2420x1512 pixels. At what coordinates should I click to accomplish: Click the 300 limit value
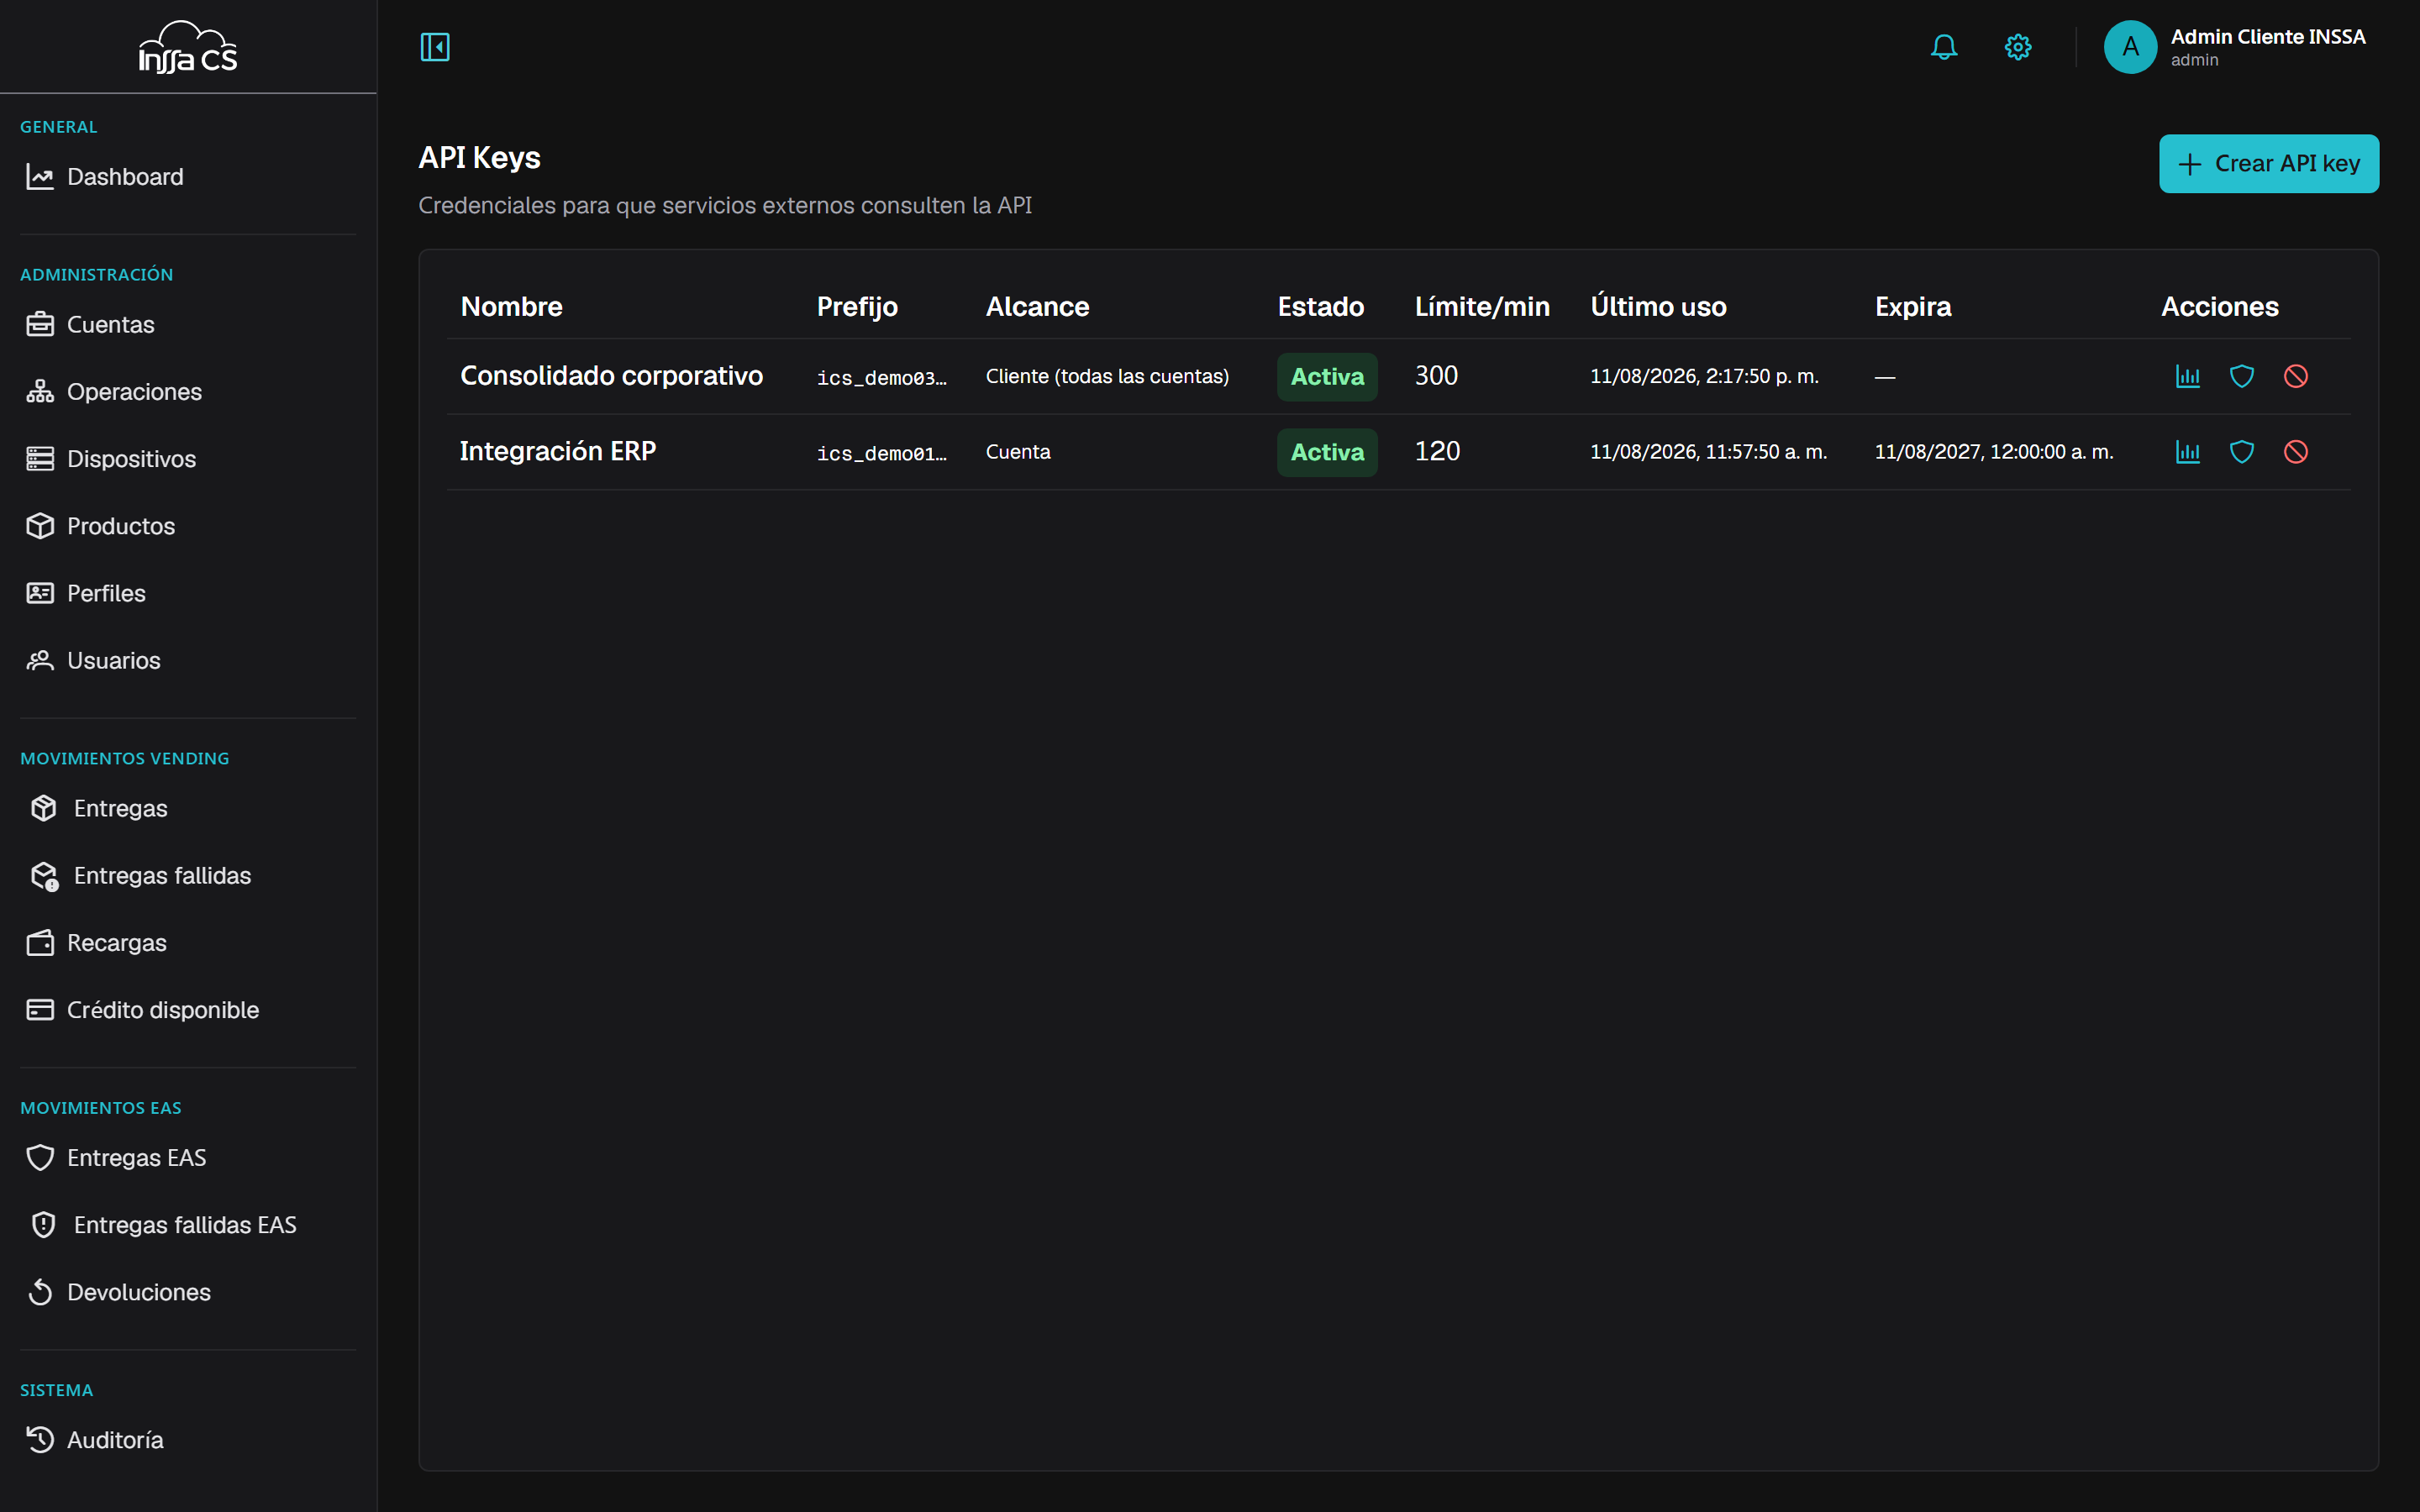1436,376
